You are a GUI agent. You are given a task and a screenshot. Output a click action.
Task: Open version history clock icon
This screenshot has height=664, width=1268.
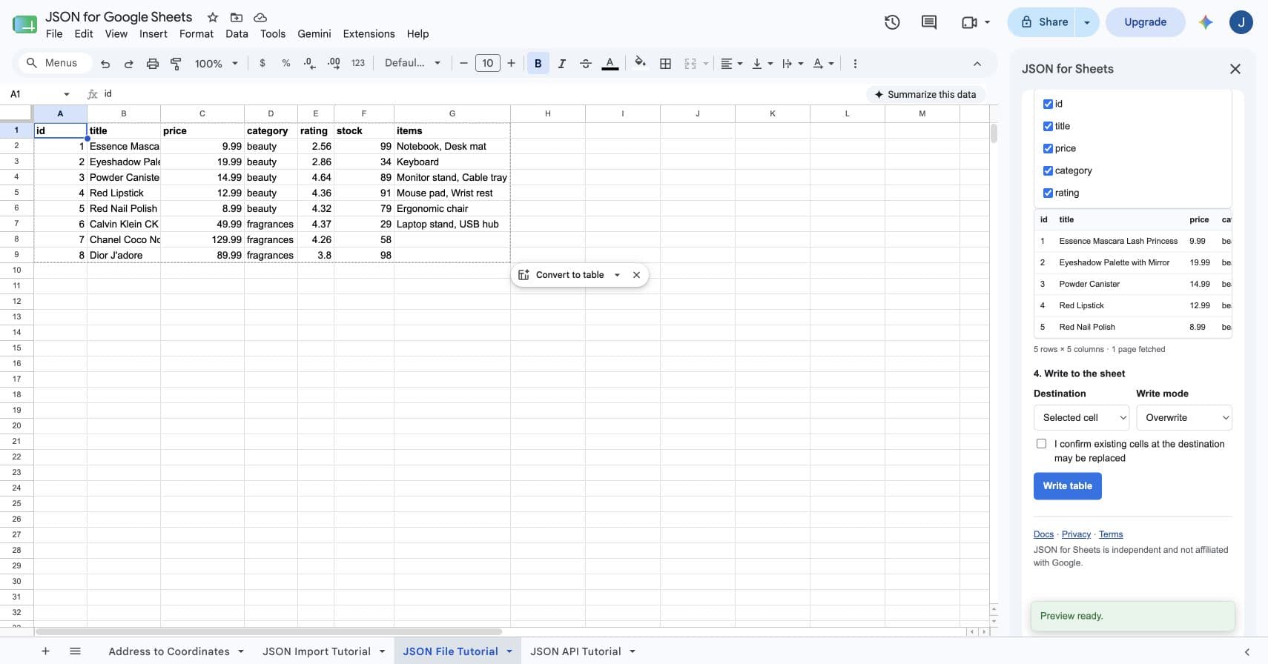point(892,22)
